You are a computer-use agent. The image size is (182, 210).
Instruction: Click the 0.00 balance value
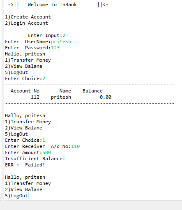coord(106,97)
